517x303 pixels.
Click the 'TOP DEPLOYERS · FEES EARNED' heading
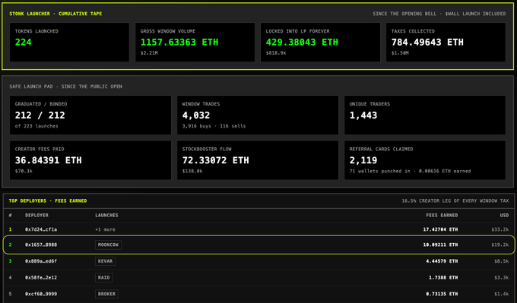[48, 201]
